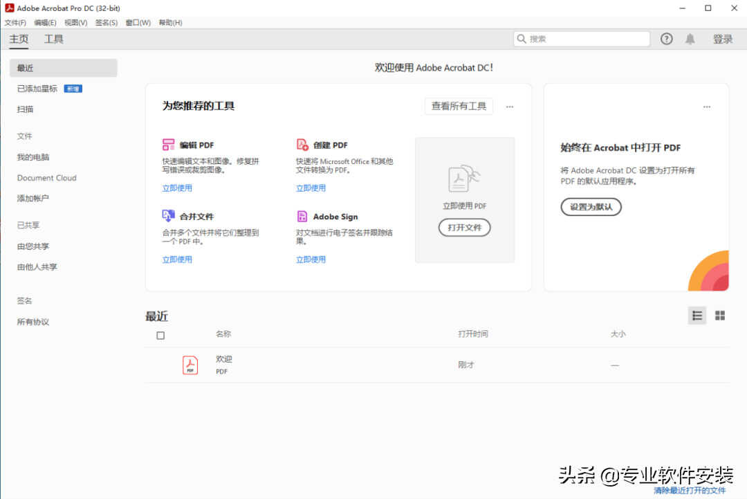Viewport: 747px width, 499px height.
Task: Click 立即使用 under 创建 PDF
Action: click(311, 188)
